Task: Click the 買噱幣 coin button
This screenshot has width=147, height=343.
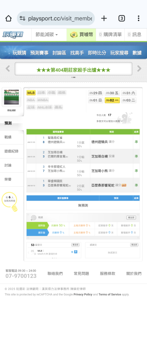Action: pos(81,35)
